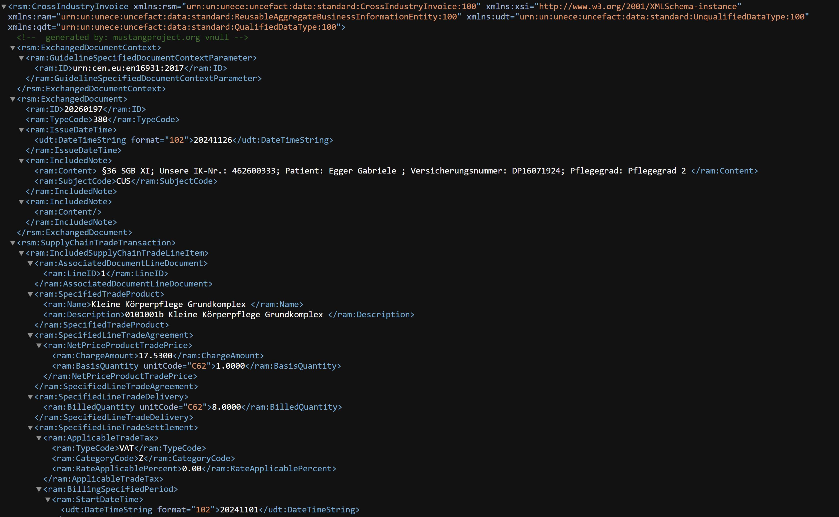839x517 pixels.
Task: Collapse ram:GuidelineSpecifiedDocumentContextParameter element
Action: pos(21,58)
